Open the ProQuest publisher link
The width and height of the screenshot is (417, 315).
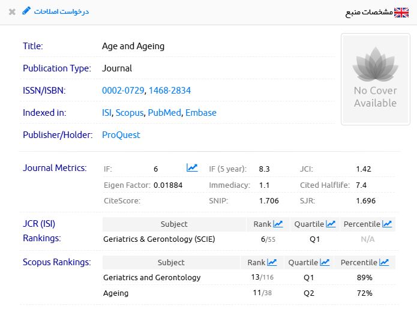121,135
